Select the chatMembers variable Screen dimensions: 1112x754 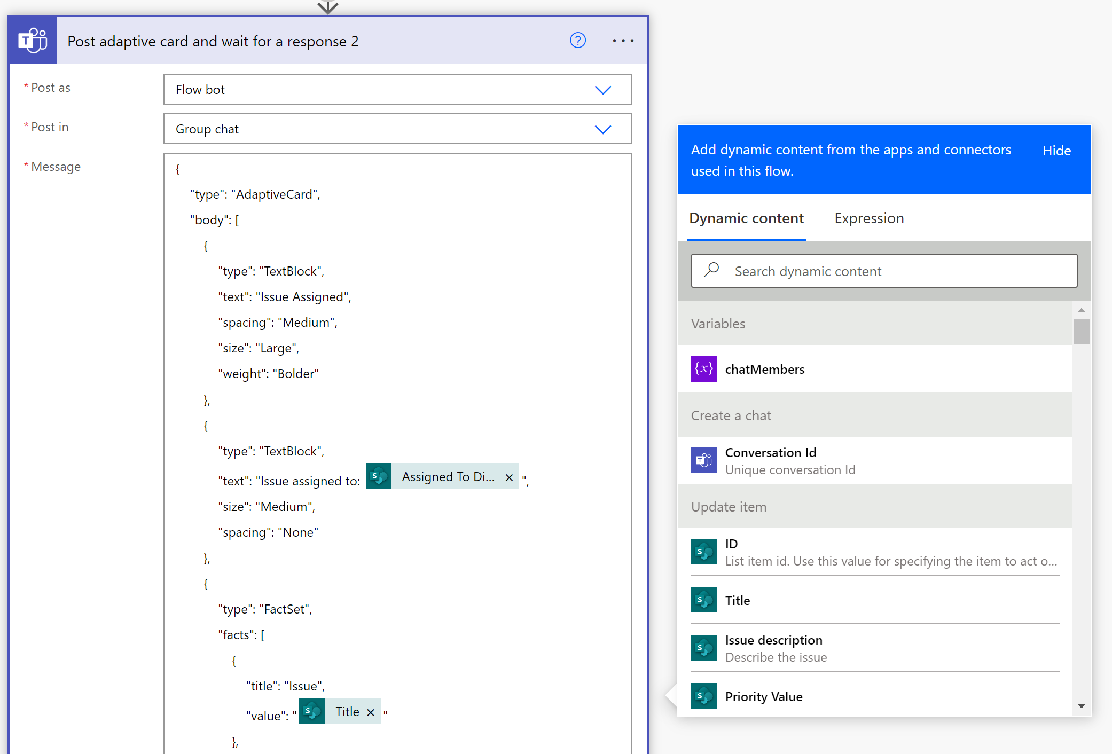point(764,369)
